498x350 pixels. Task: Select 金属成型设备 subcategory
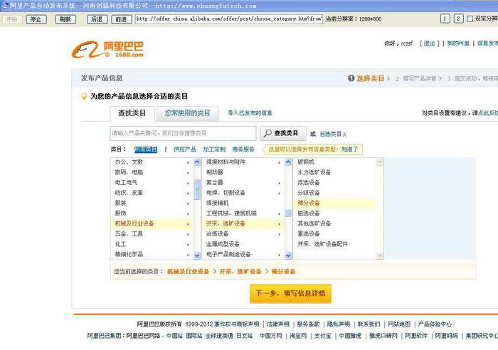243,244
